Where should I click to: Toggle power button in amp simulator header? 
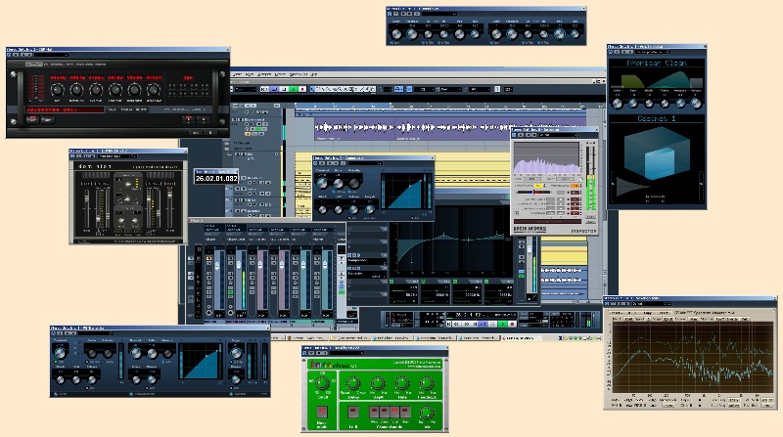pos(610,52)
